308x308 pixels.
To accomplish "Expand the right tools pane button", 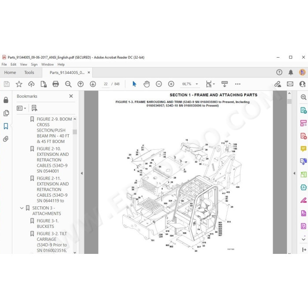I will tap(304, 249).
